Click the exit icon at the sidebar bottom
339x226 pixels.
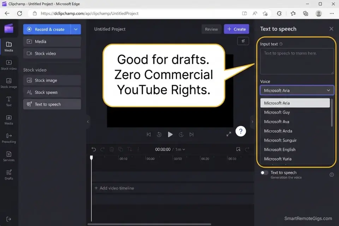8,219
